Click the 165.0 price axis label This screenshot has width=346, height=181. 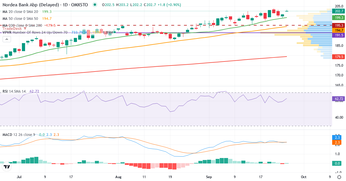coord(339,85)
